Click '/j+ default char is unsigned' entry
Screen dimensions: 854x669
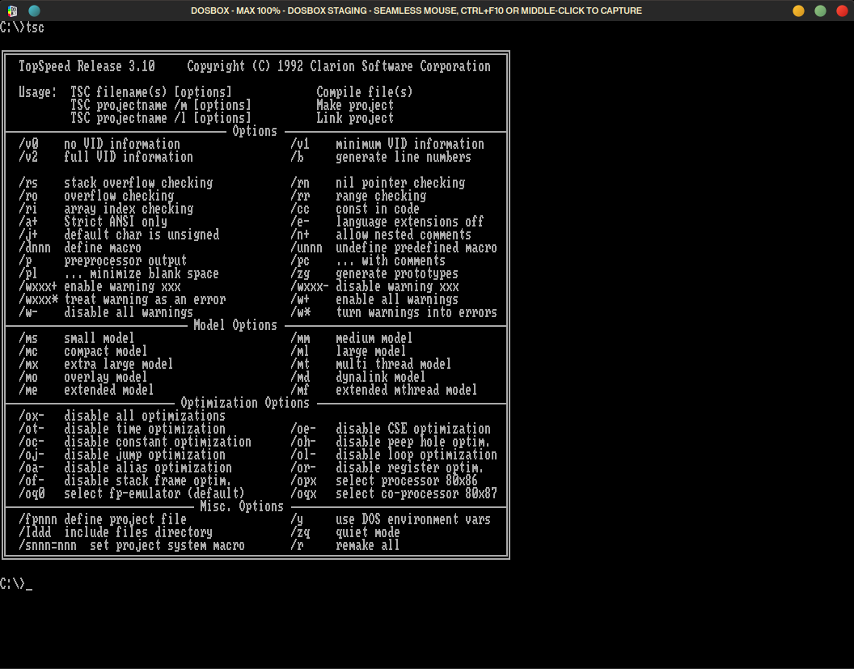119,235
